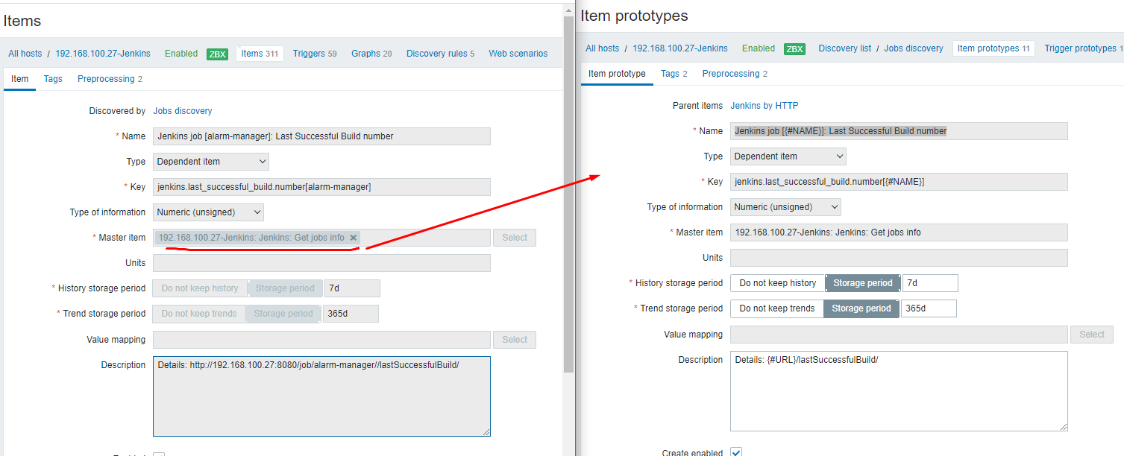1124x456 pixels.
Task: Click Units field in Item prototypes
Action: click(x=899, y=258)
